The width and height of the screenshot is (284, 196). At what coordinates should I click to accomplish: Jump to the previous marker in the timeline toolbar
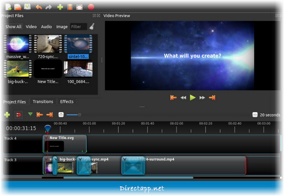[x=40, y=114]
